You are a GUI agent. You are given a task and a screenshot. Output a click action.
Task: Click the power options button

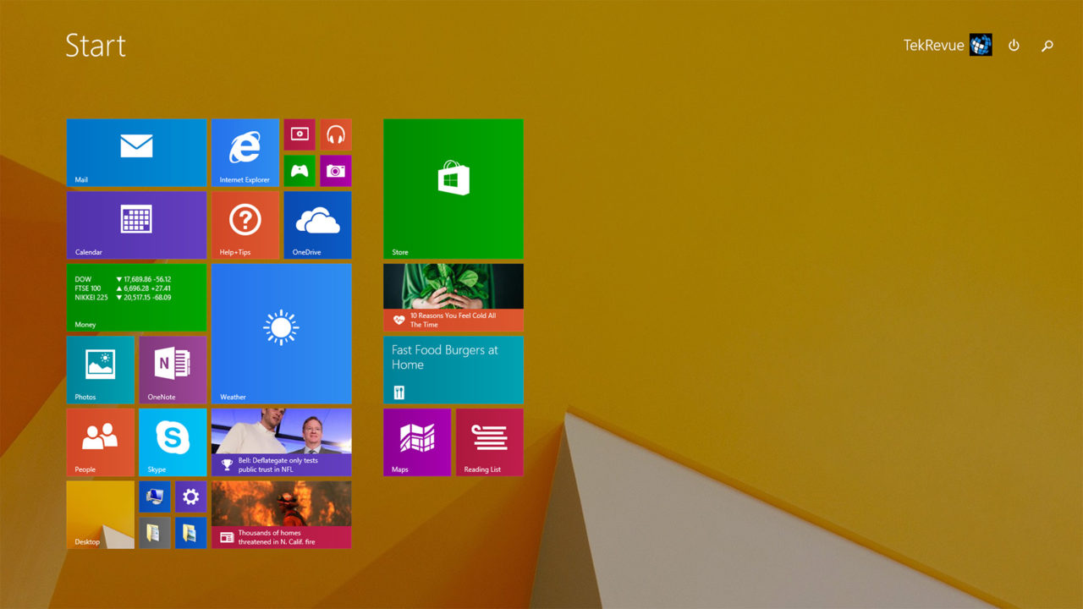coord(1014,46)
